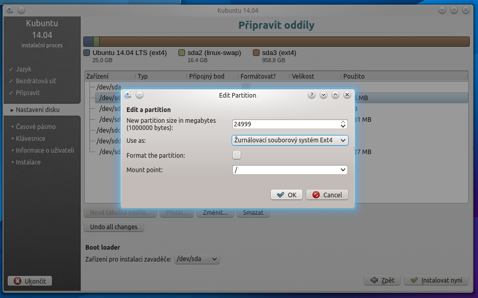This screenshot has height=298, width=478.
Task: Sort by the Velikost column header
Action: [315, 76]
